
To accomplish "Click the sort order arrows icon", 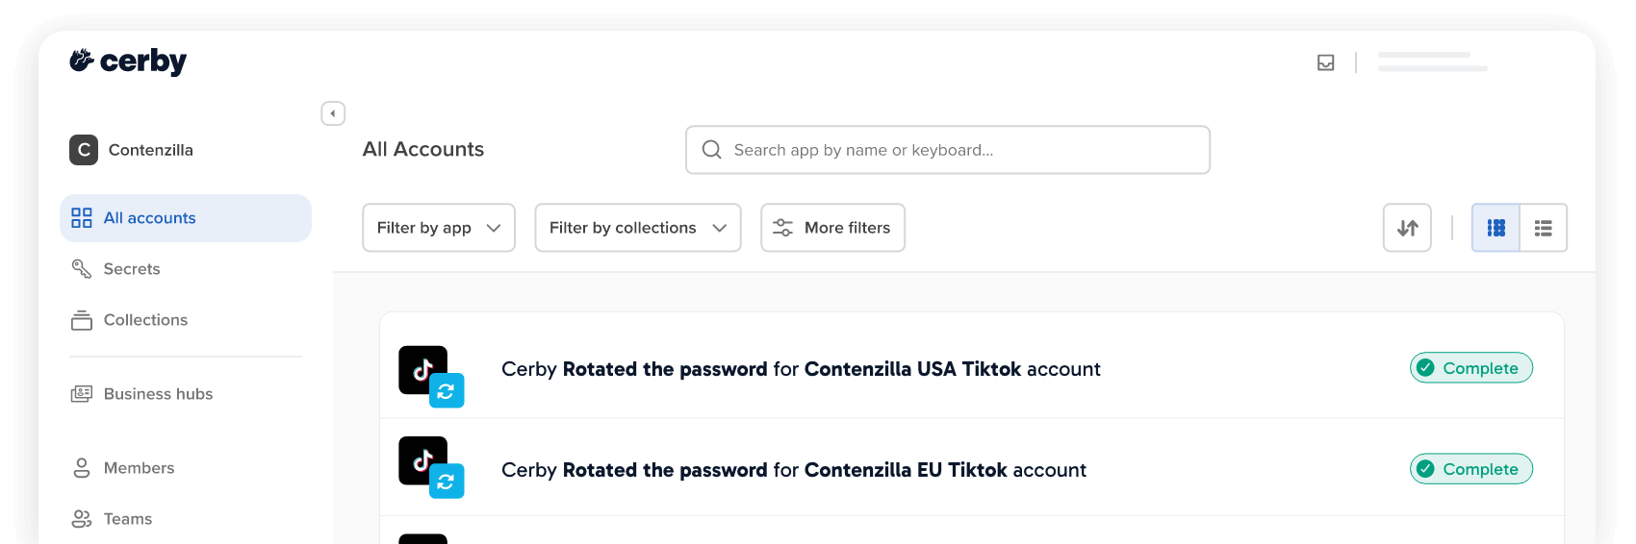I will (x=1407, y=228).
